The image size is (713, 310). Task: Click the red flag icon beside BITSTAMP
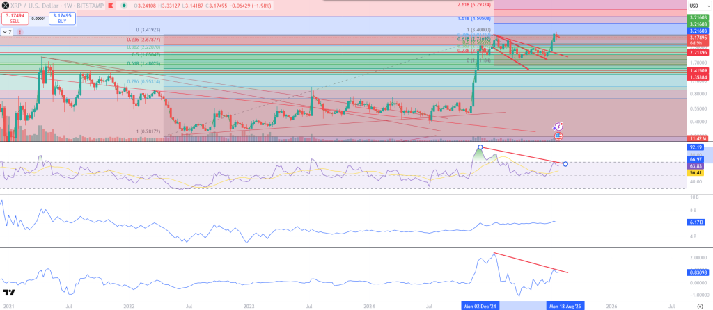click(x=109, y=6)
